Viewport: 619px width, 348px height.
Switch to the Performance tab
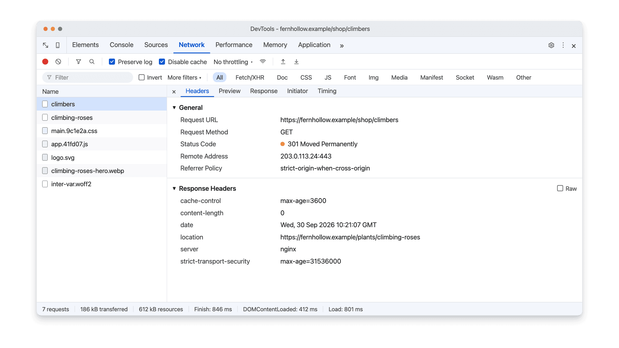tap(234, 45)
